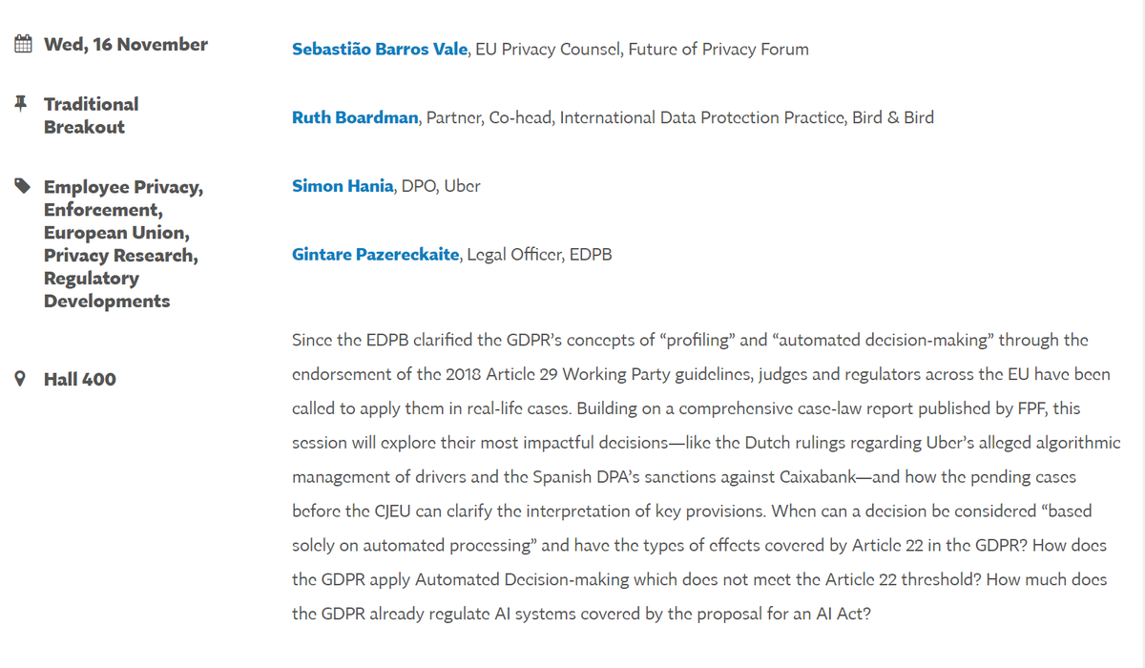Select the Regulatory Developments topic tag

pyautogui.click(x=106, y=289)
